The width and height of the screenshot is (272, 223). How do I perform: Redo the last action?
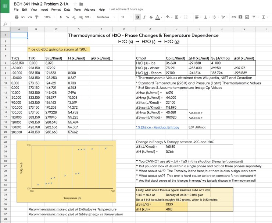tap(30, 17)
